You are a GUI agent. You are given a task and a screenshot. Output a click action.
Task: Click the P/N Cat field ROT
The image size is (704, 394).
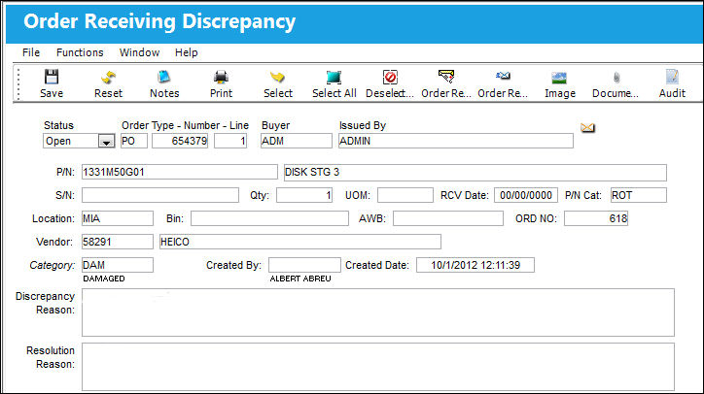pyautogui.click(x=639, y=195)
